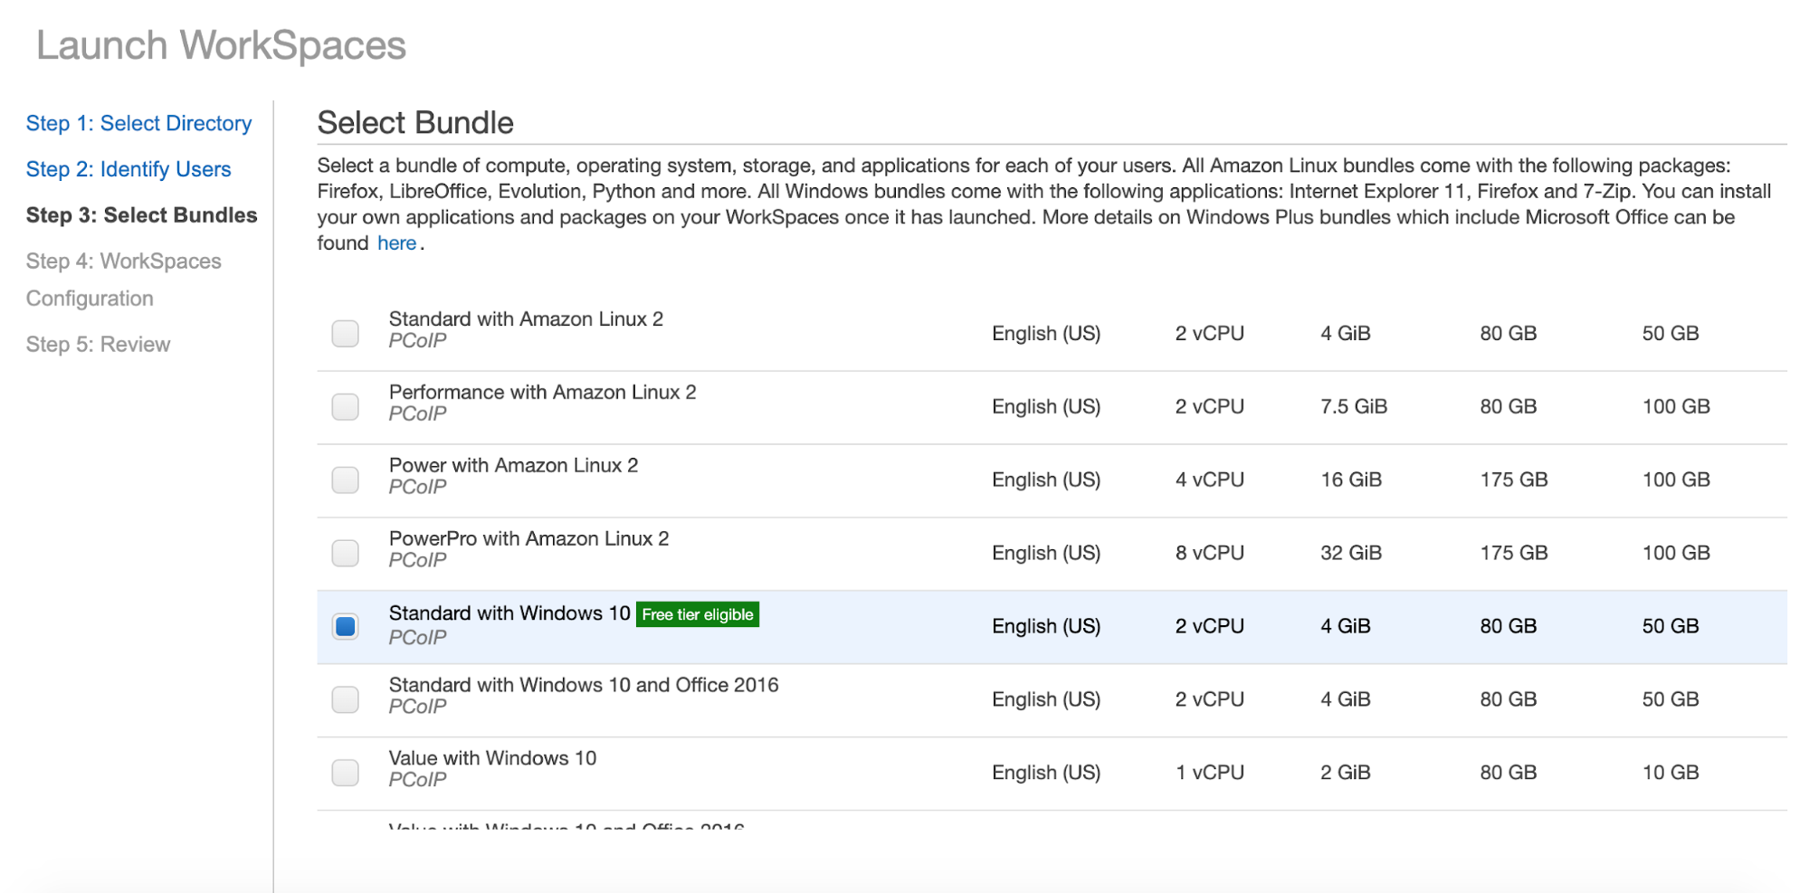1809x893 pixels.
Task: Tick the Power with Amazon Linux 2 checkbox
Action: [x=345, y=480]
